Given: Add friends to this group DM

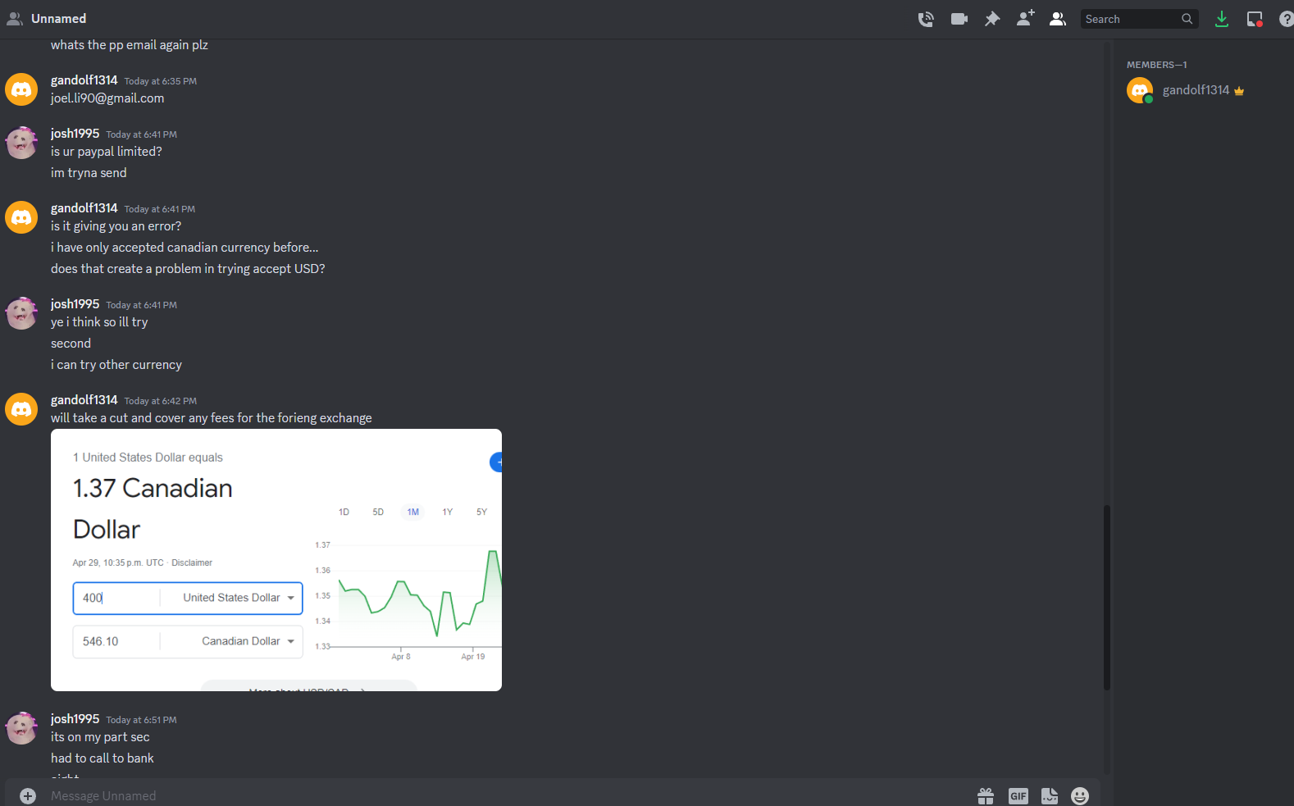Looking at the screenshot, I should 1025,19.
